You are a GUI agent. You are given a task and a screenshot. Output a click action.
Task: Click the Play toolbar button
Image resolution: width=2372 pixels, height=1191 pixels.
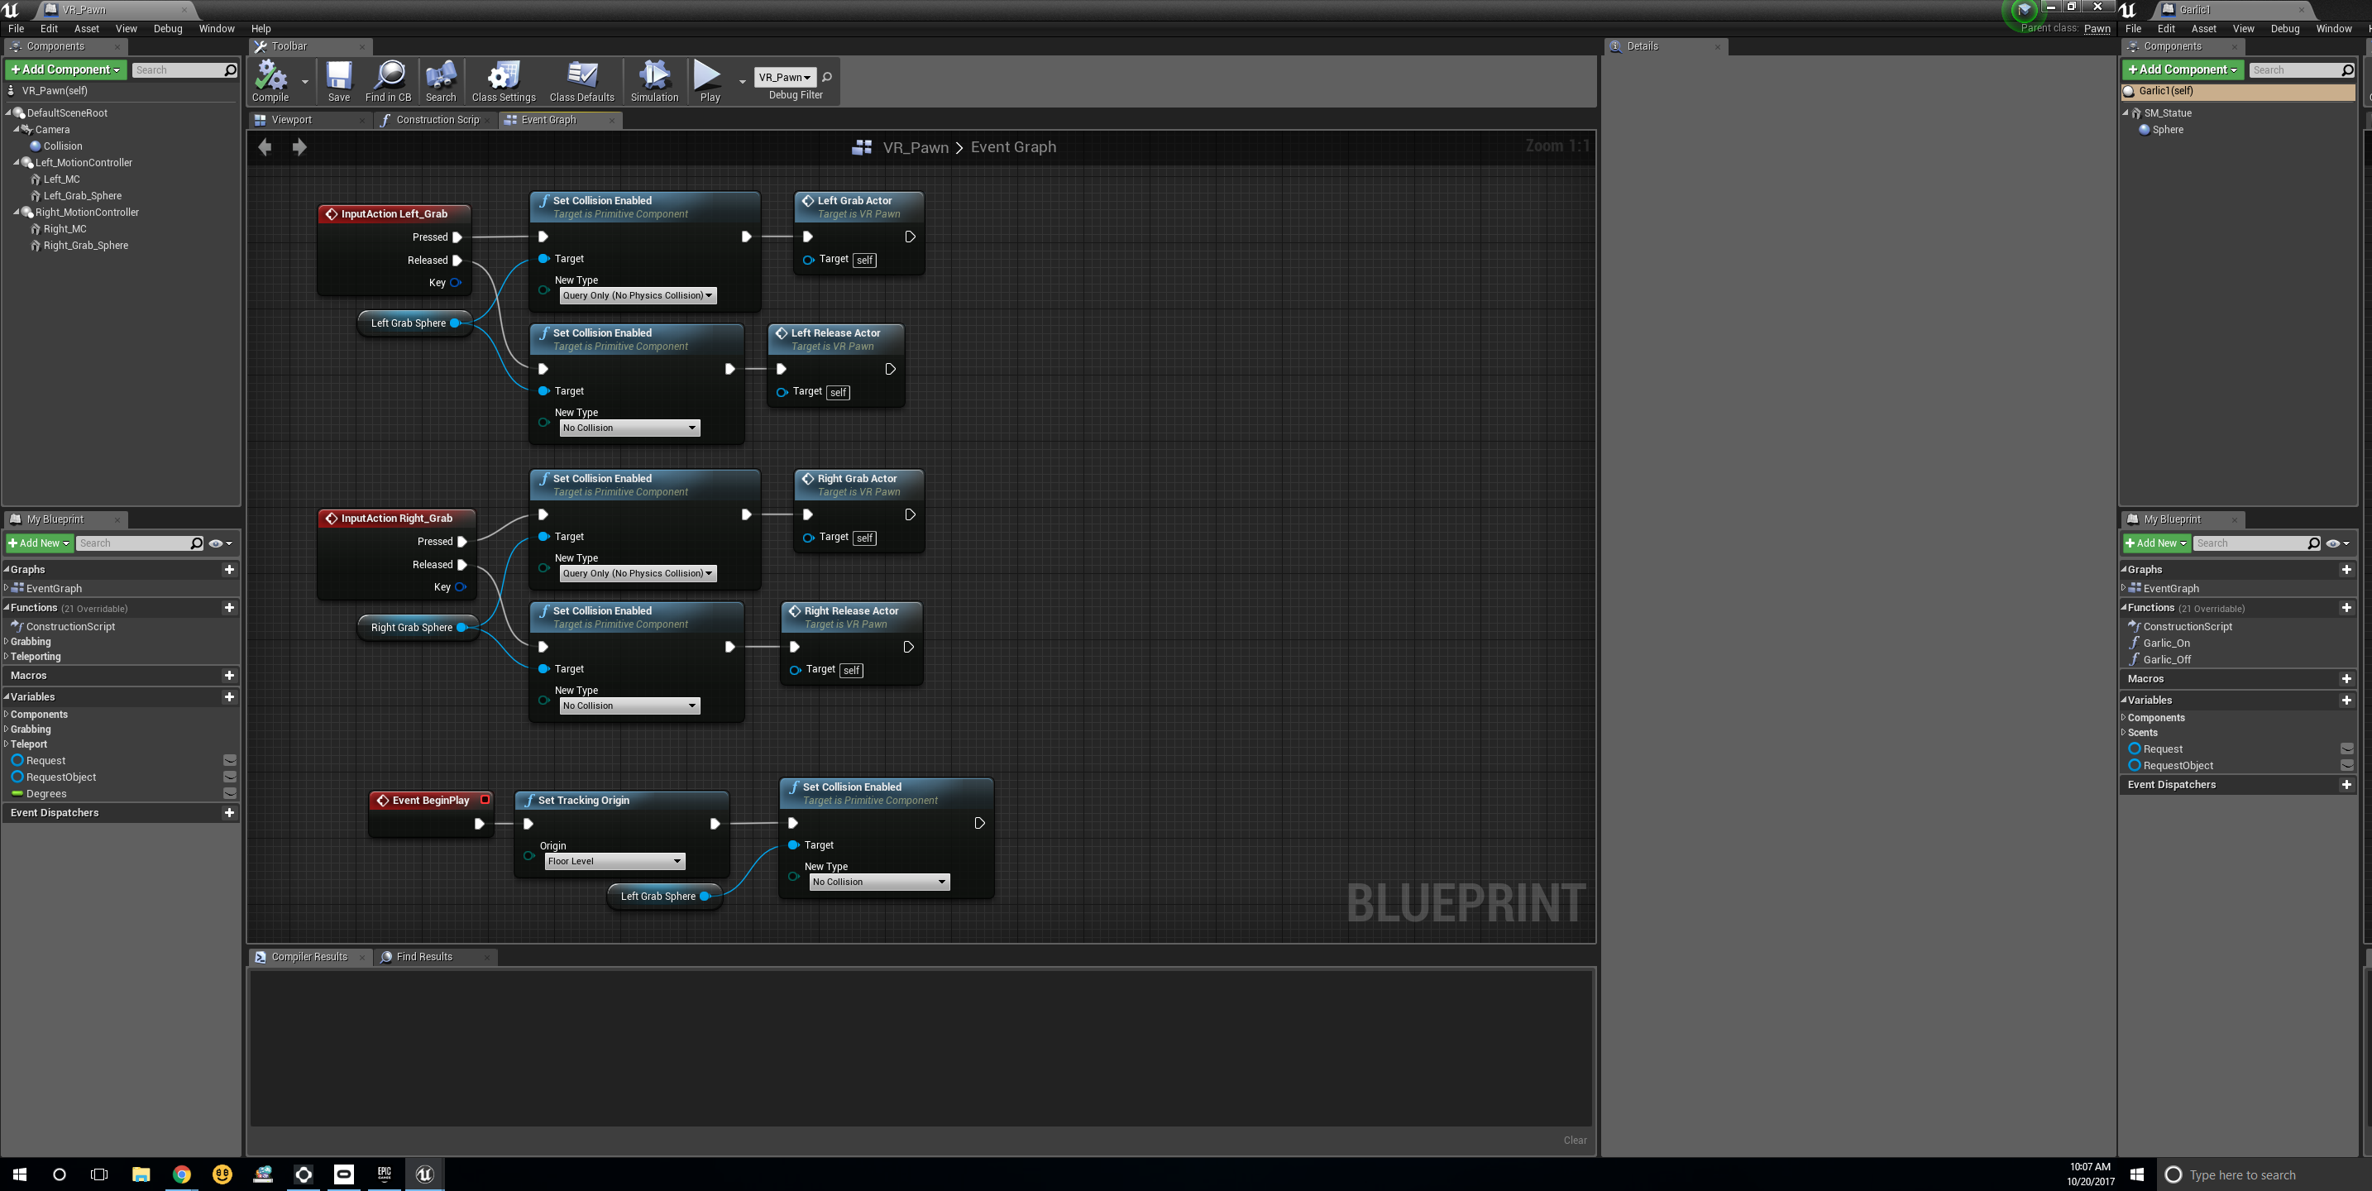[x=709, y=80]
